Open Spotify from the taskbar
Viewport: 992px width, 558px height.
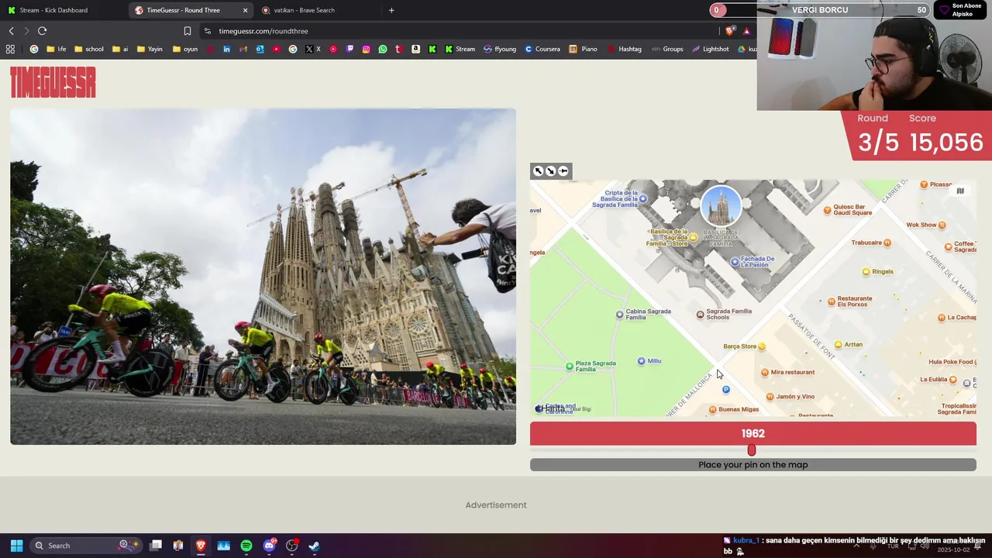pyautogui.click(x=246, y=546)
